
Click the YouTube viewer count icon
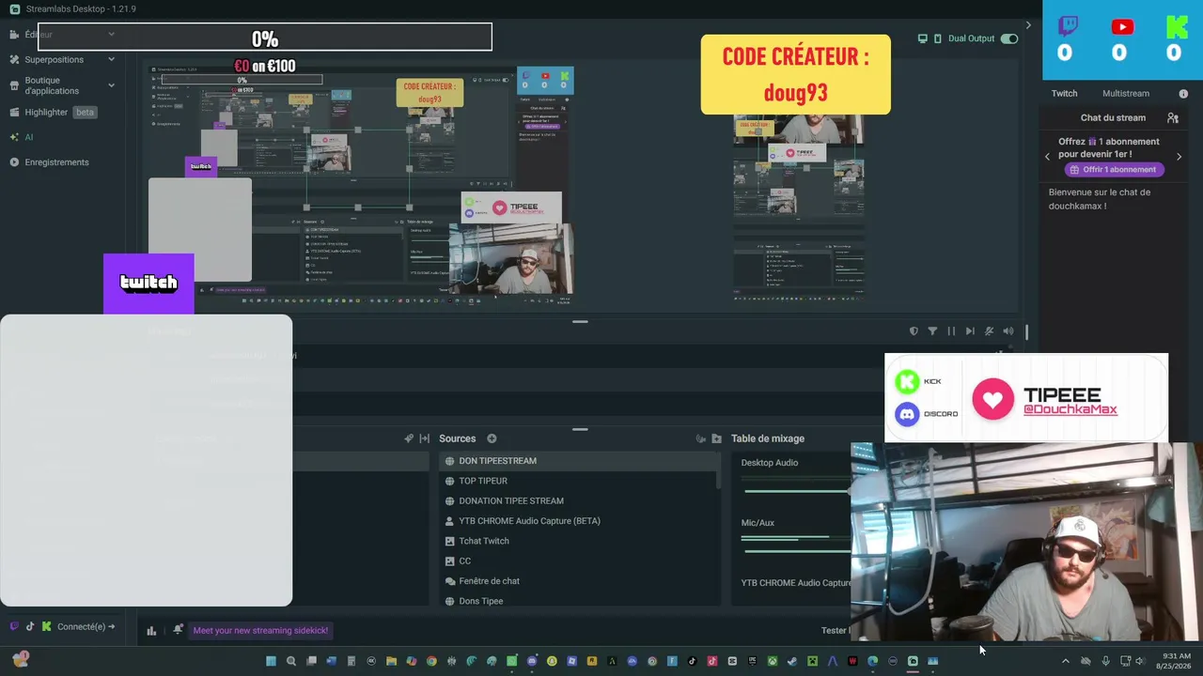1122,26
